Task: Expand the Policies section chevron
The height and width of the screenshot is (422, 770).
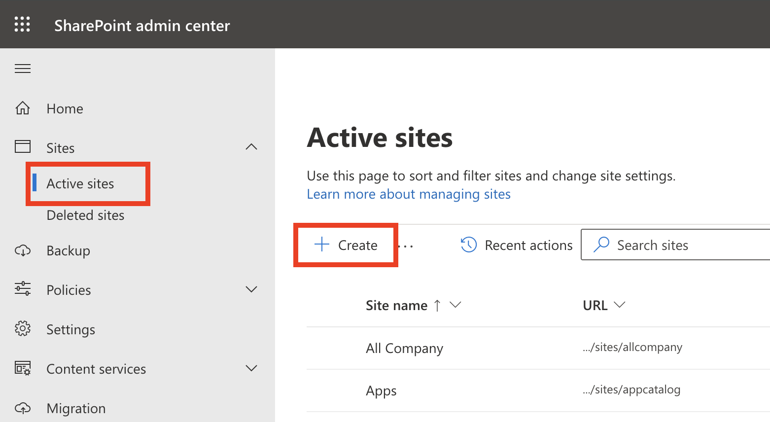Action: pyautogui.click(x=251, y=289)
